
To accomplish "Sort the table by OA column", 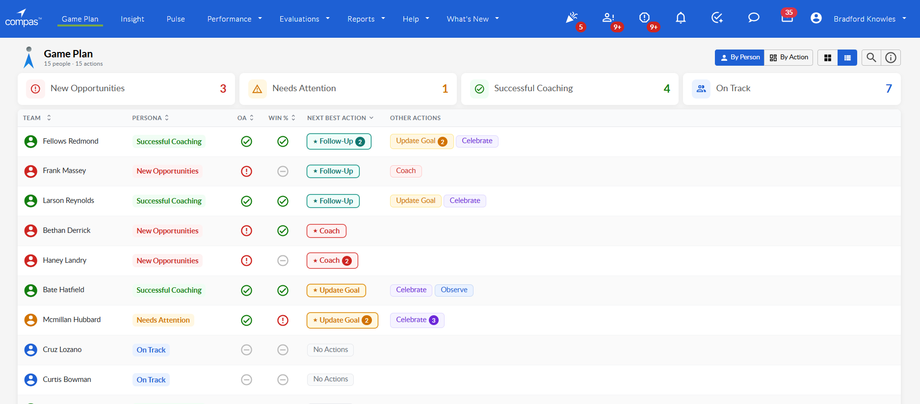I will (246, 118).
